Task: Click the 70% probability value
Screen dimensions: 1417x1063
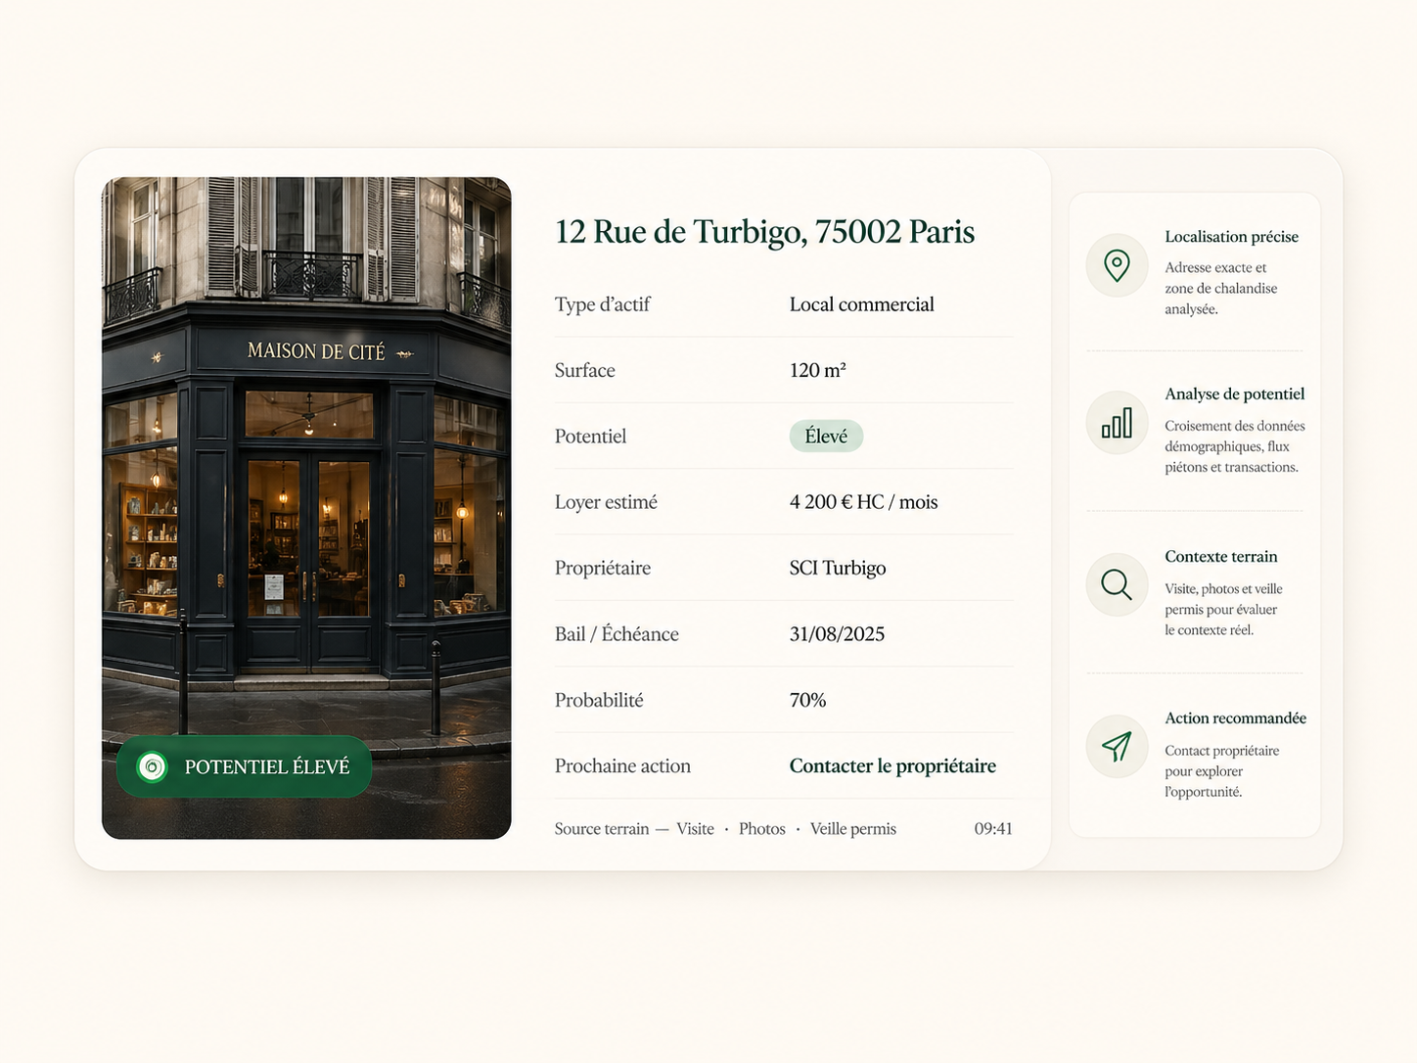Action: pyautogui.click(x=807, y=700)
